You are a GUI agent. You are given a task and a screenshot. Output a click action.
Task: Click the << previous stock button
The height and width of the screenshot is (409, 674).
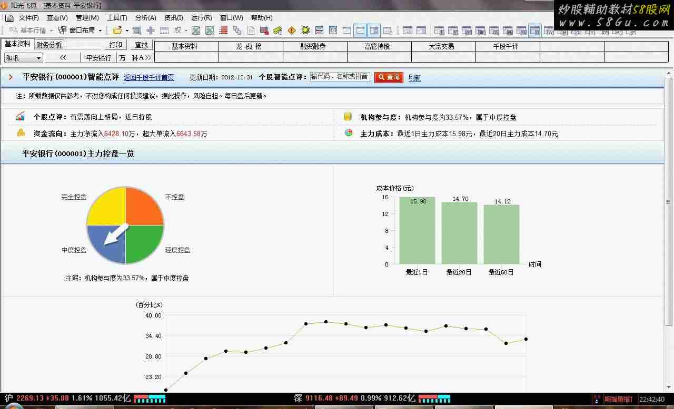click(63, 58)
